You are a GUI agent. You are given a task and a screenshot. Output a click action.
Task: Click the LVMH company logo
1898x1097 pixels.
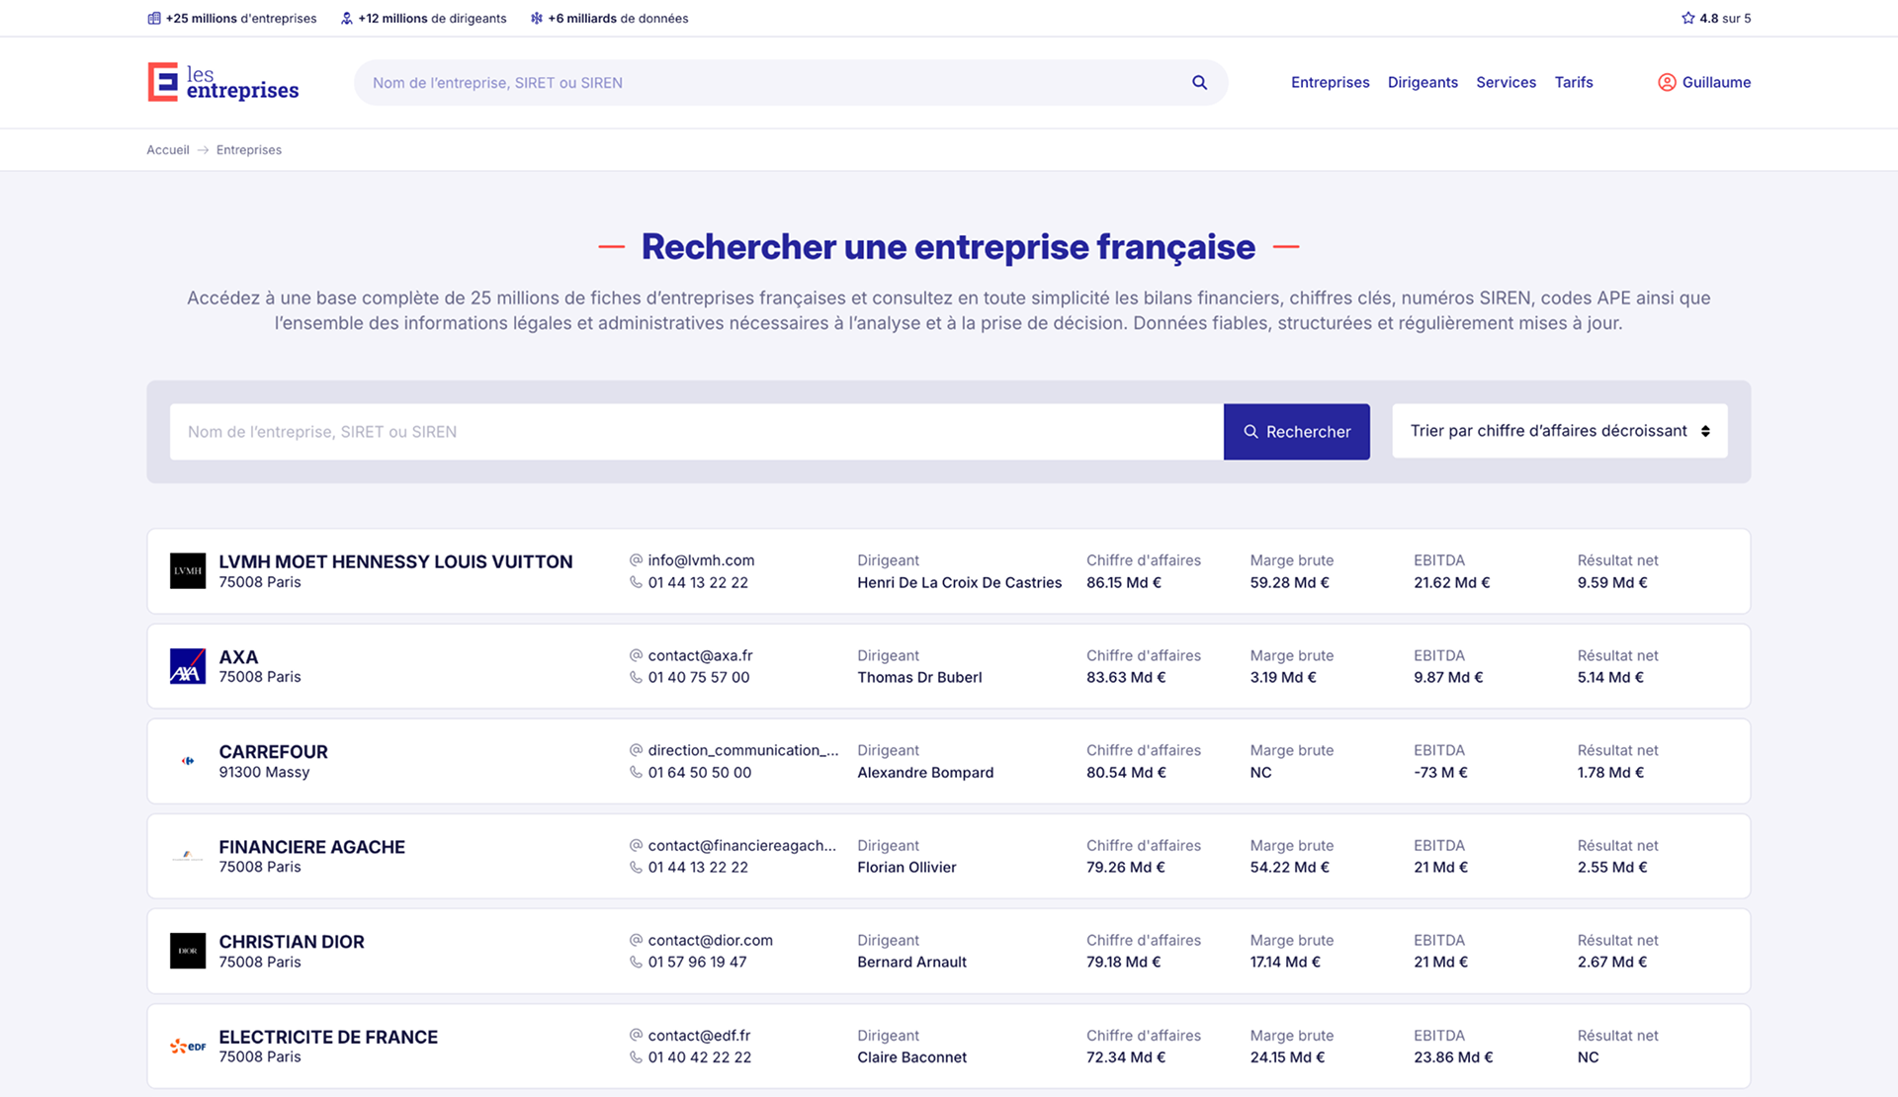pyautogui.click(x=188, y=571)
